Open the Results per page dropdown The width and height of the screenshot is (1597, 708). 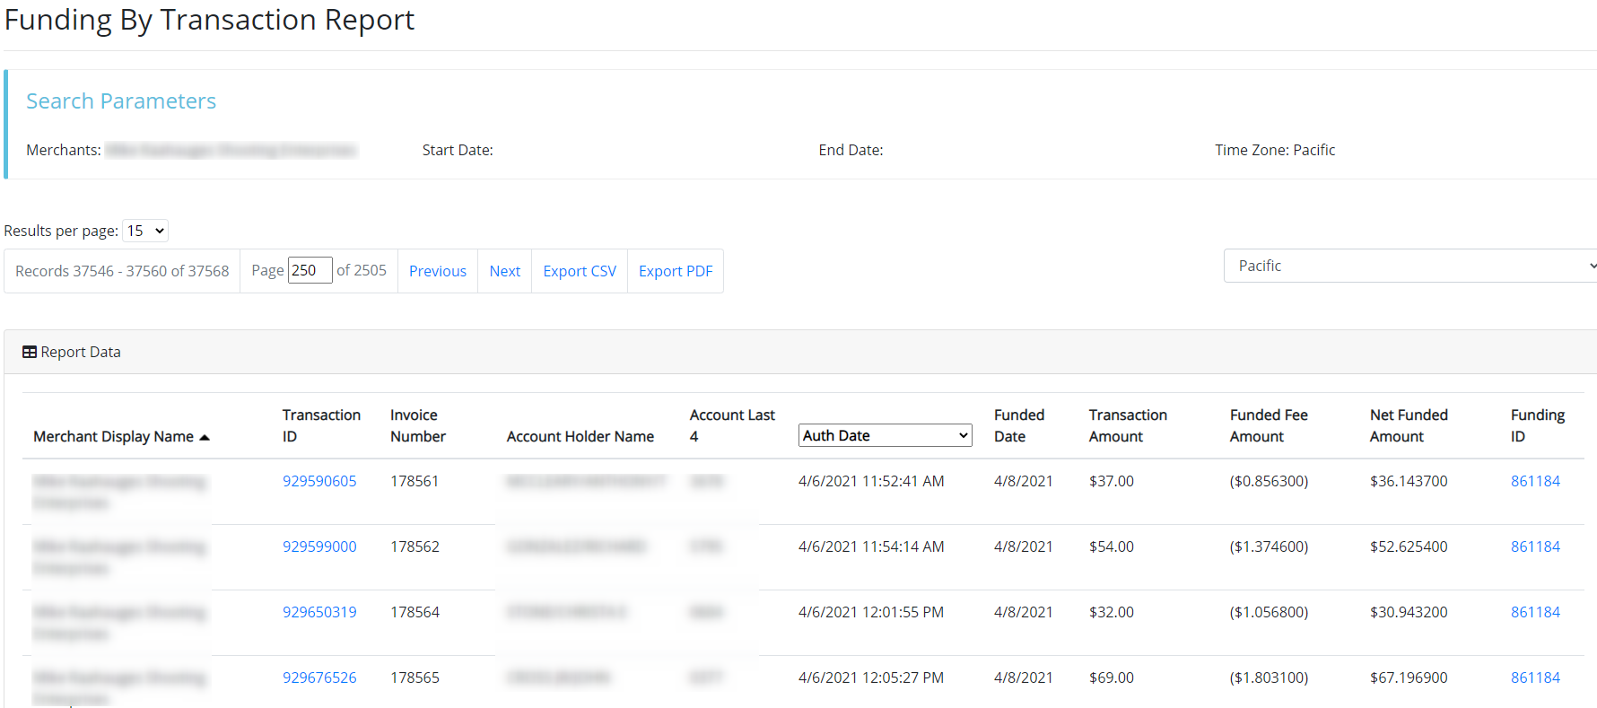(145, 231)
